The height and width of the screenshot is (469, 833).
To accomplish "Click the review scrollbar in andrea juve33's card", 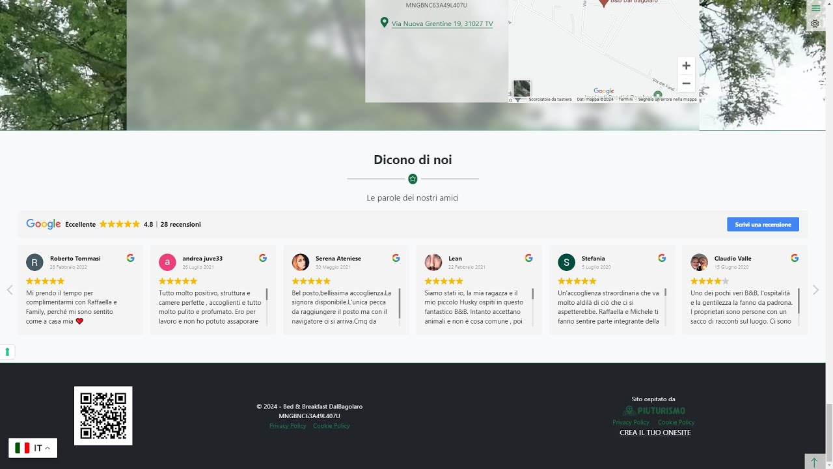I will [266, 294].
